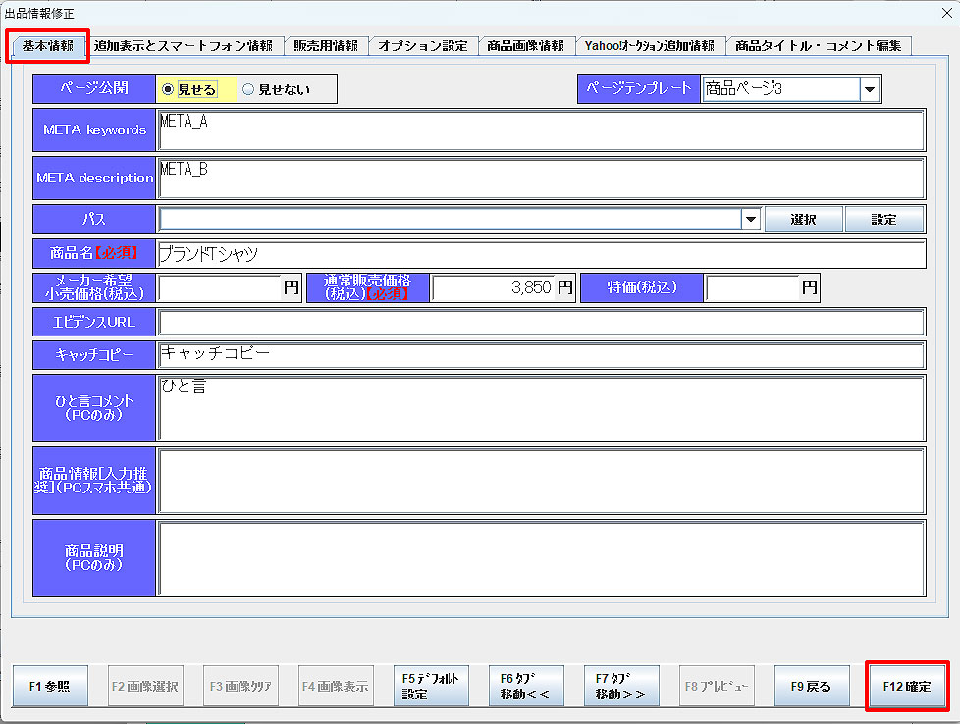
Task: Open the 販売用情報 tab
Action: pos(326,46)
